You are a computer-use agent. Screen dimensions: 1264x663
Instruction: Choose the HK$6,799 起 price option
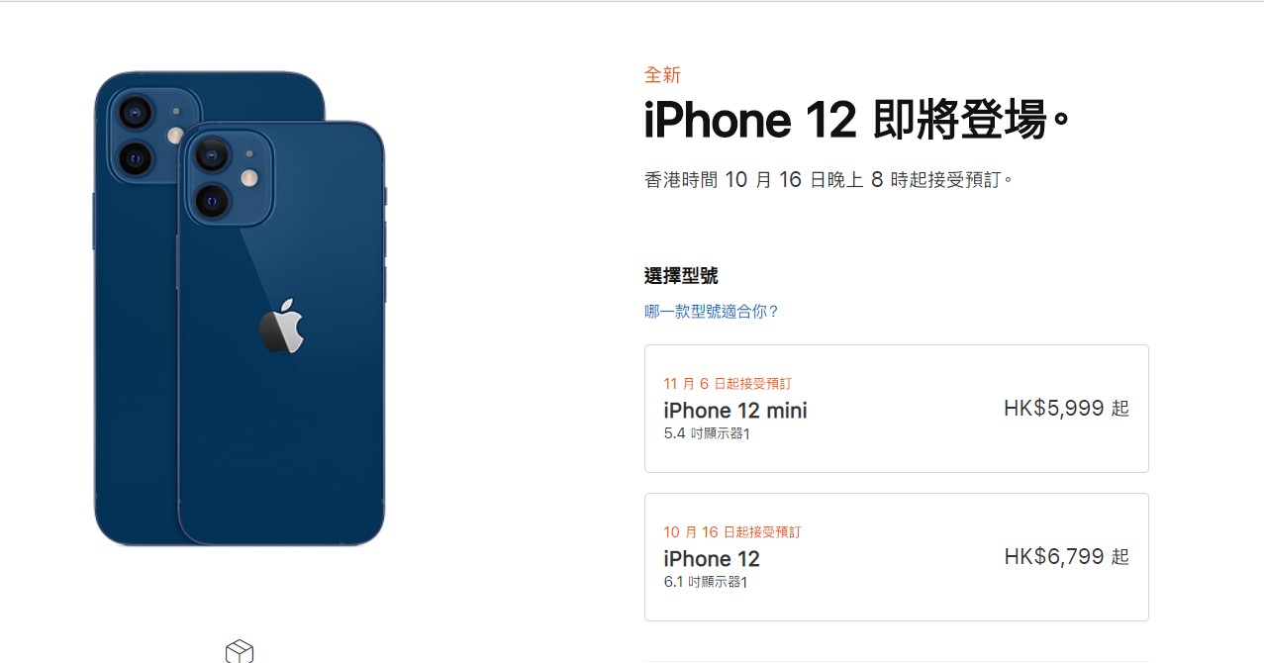[x=1066, y=557]
